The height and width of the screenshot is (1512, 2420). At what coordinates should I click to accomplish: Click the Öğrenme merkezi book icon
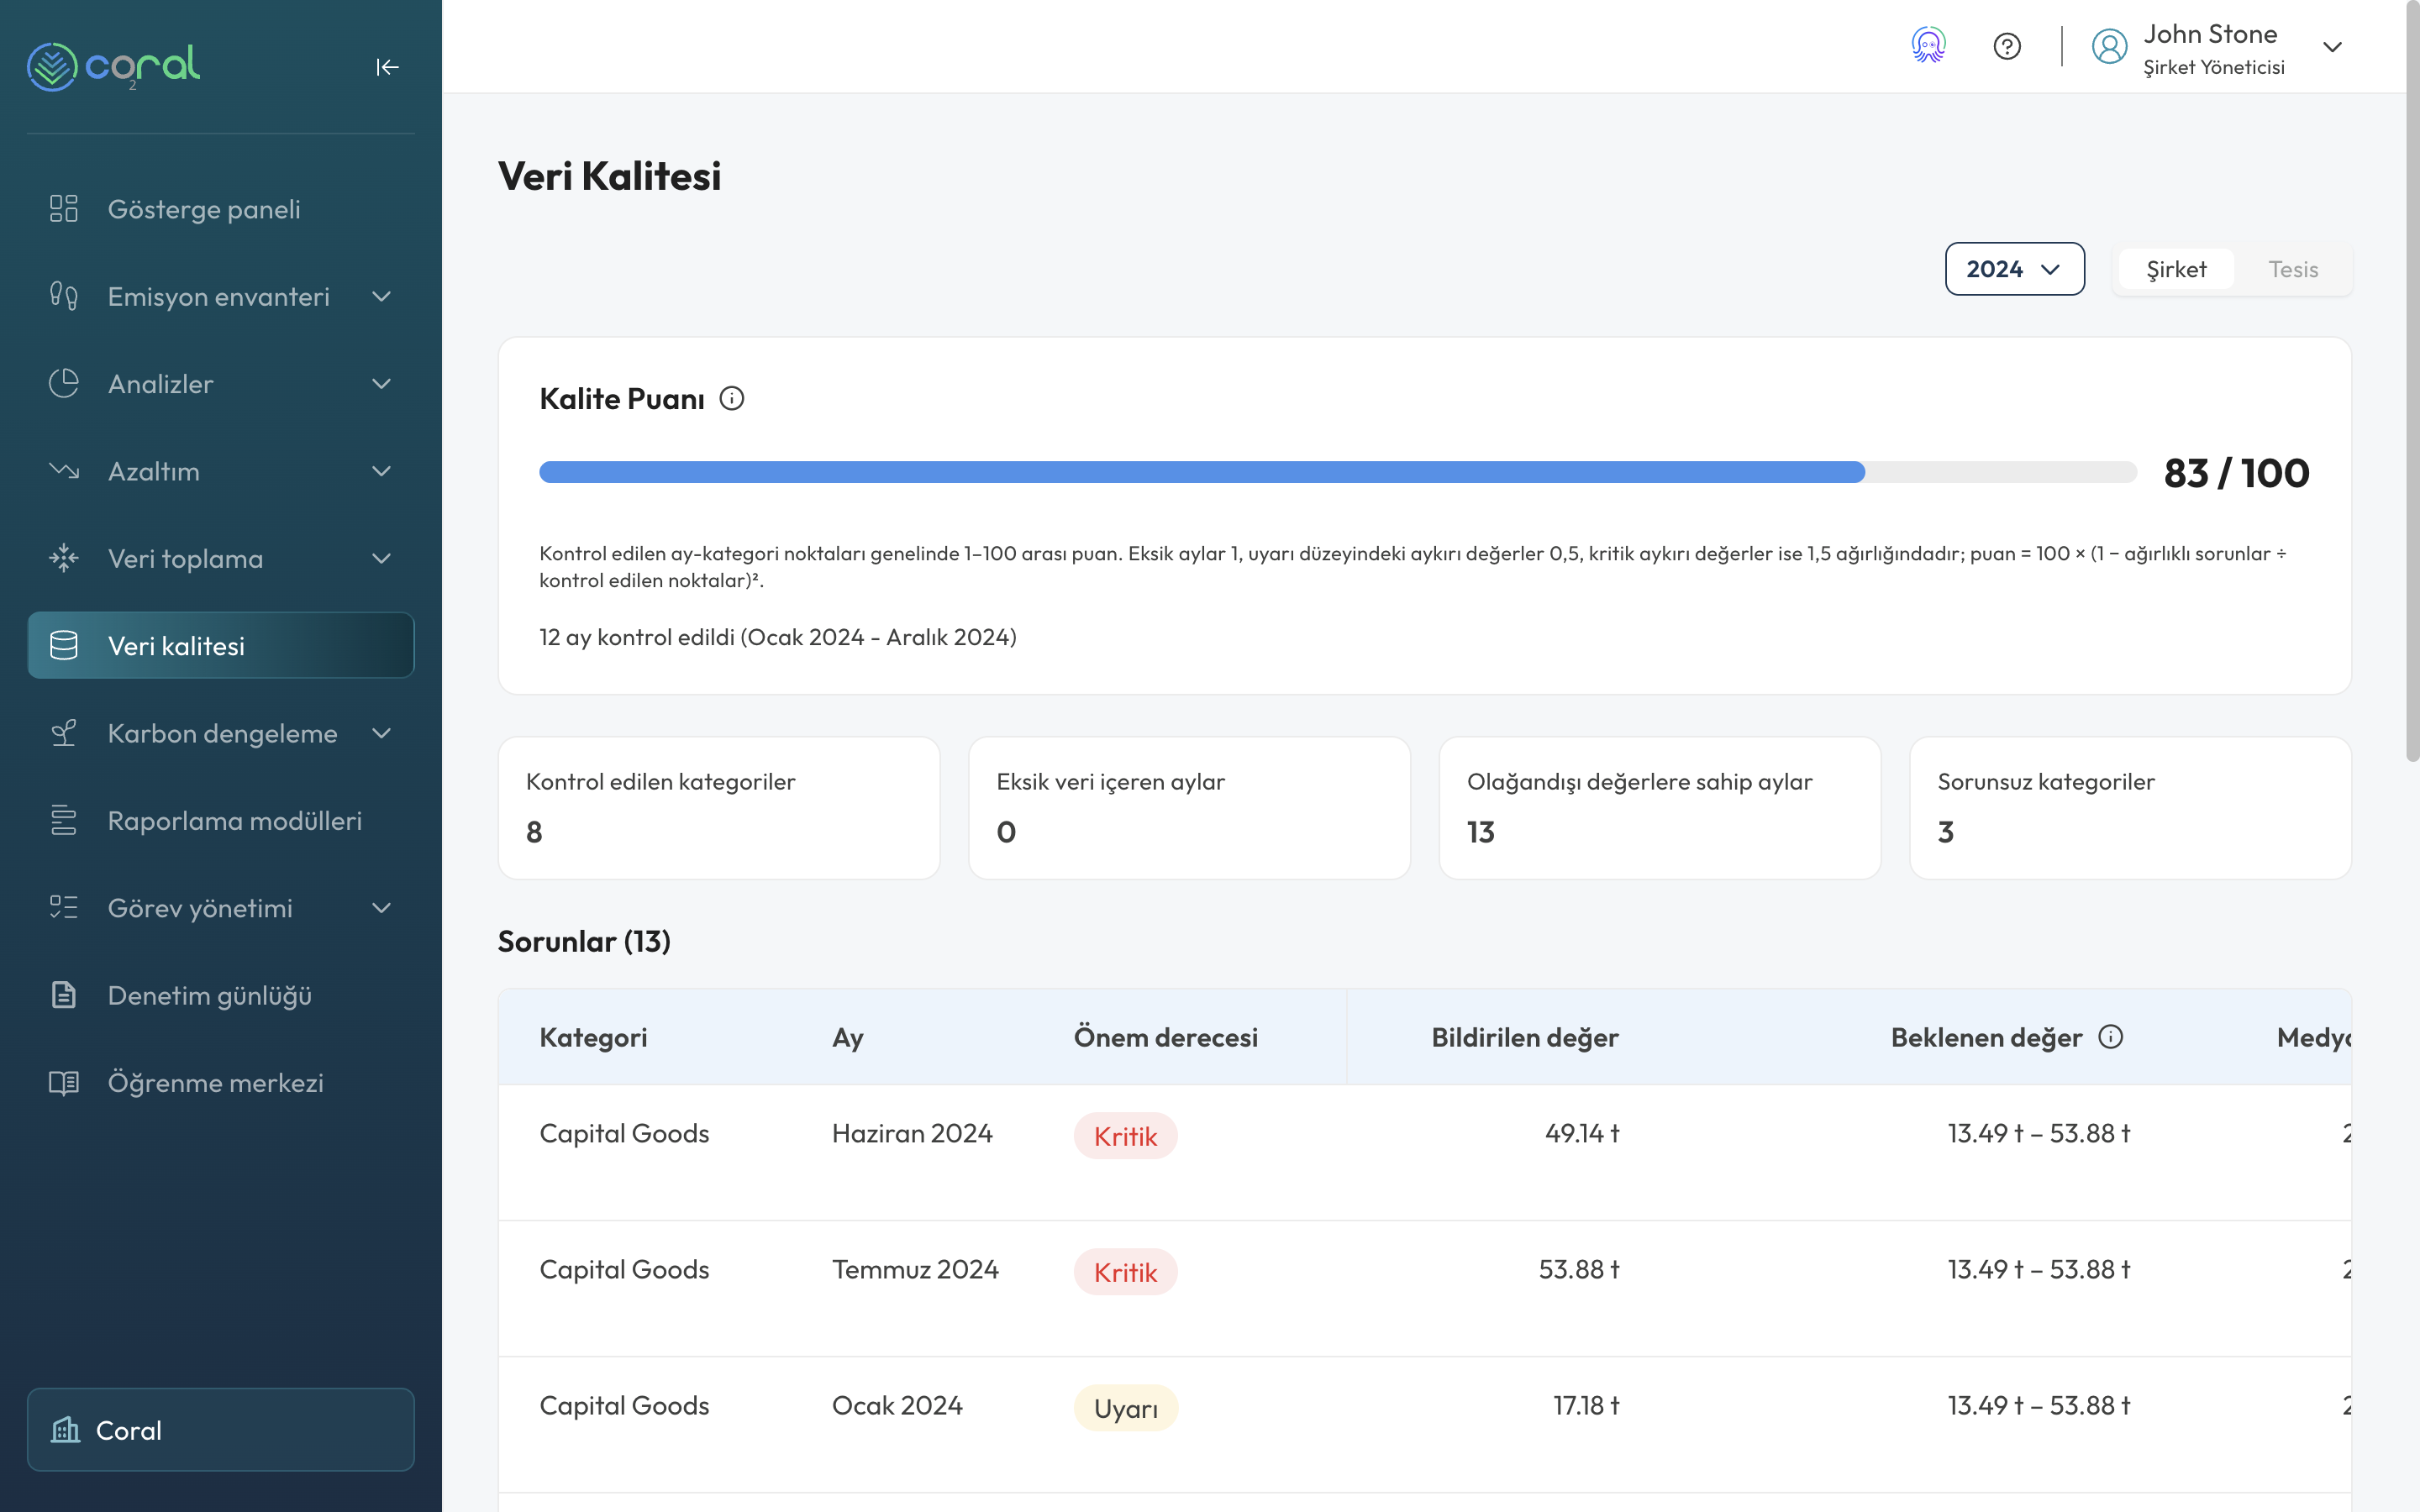64,1083
